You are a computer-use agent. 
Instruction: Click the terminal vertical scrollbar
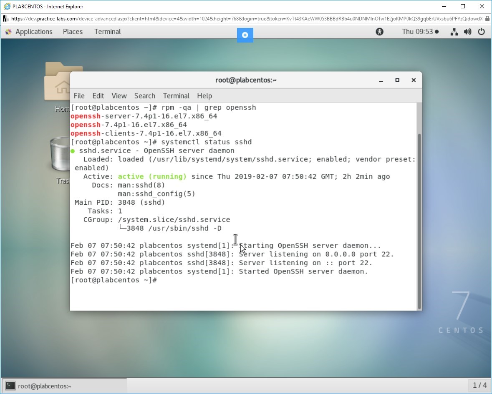419,221
